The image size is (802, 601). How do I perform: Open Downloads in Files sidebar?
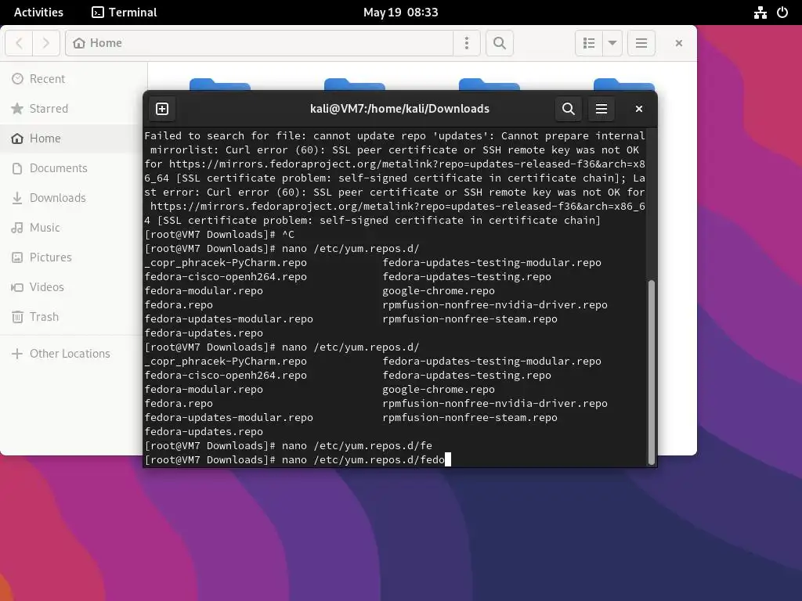pyautogui.click(x=74, y=198)
